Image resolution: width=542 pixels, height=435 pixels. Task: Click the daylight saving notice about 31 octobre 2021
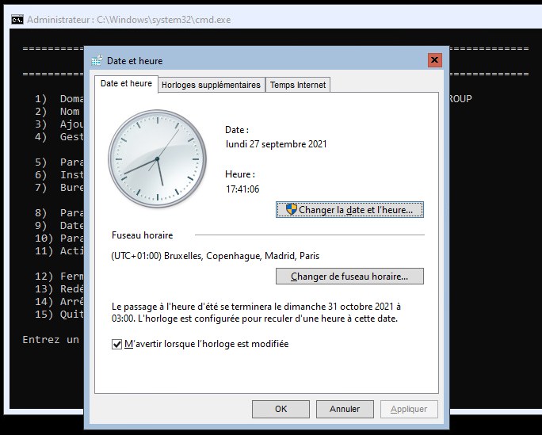(x=256, y=312)
